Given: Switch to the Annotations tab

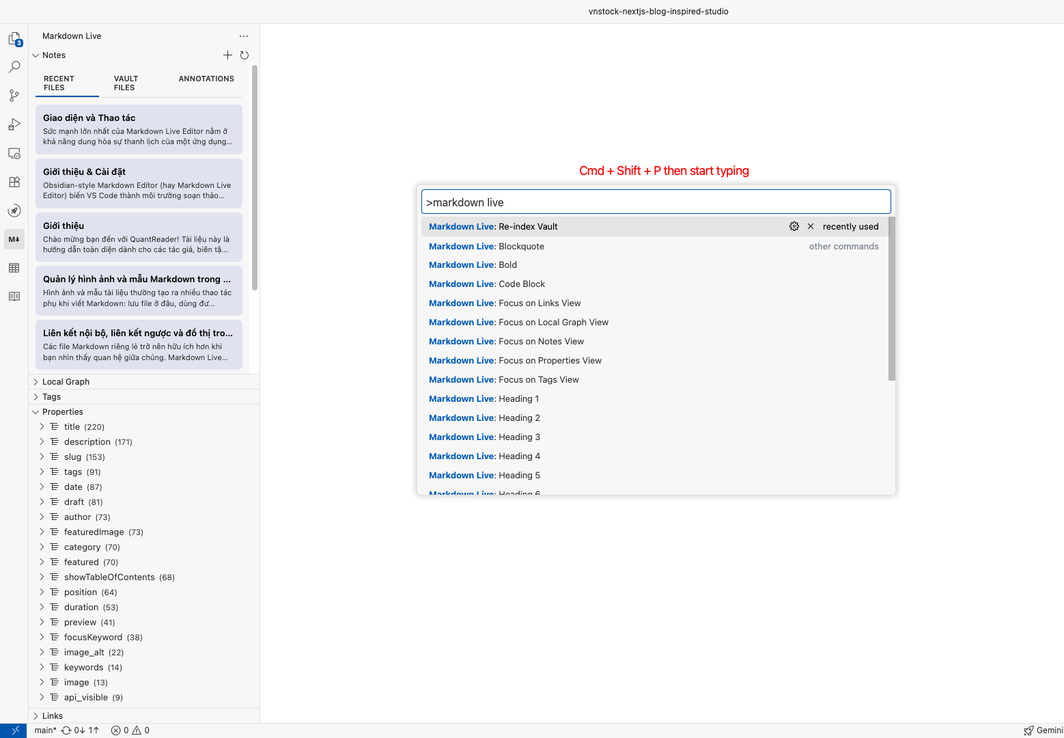Looking at the screenshot, I should [206, 79].
